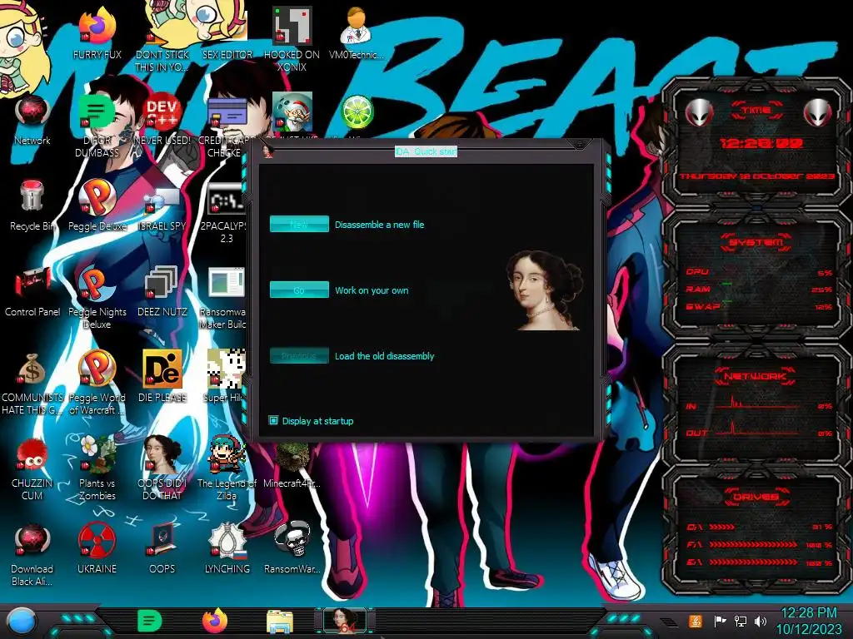Image resolution: width=853 pixels, height=639 pixels.
Task: Select the 2PACALYPS 2.3 desktop icon
Action: (227, 213)
